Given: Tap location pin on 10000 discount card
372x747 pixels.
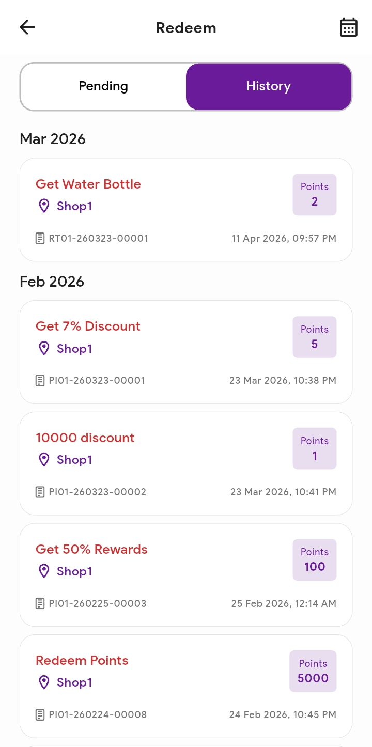Looking at the screenshot, I should coord(44,460).
